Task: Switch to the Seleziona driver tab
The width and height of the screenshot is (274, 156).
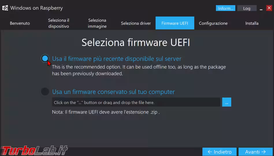Action: click(136, 23)
